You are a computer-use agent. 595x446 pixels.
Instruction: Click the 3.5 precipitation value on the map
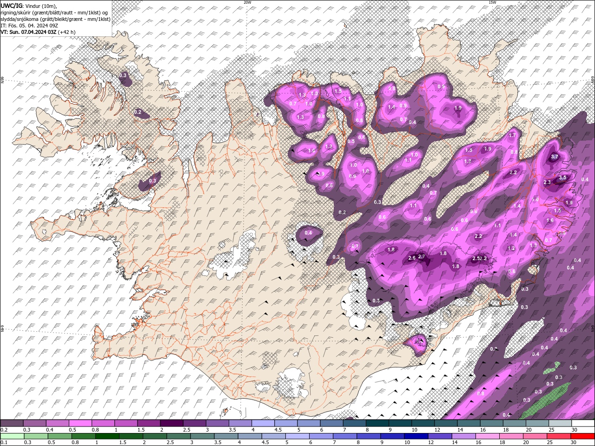[x=562, y=177]
